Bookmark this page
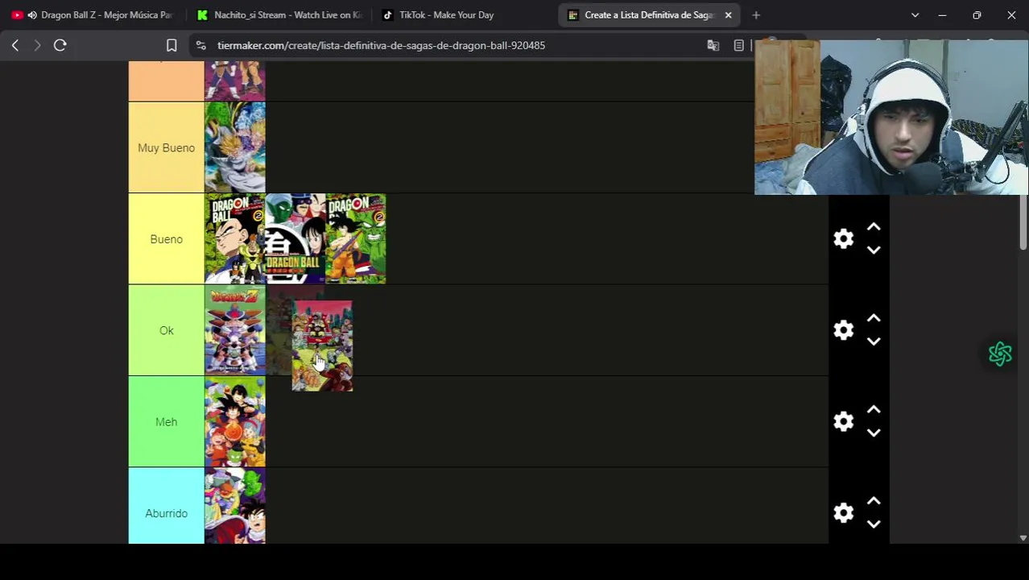 click(x=171, y=45)
